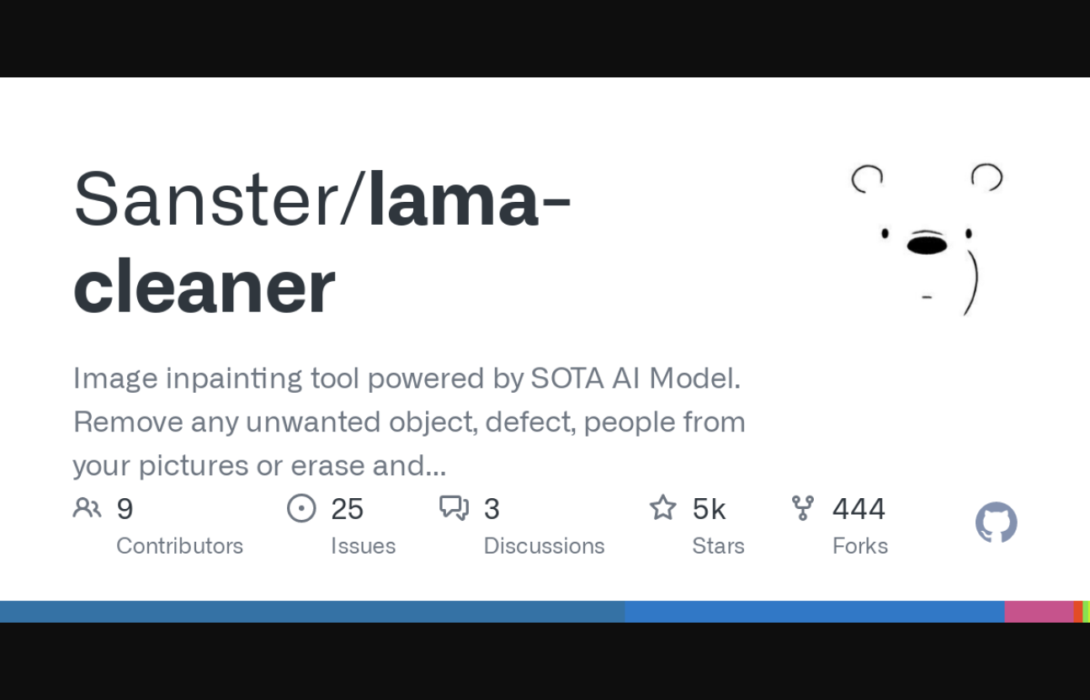This screenshot has width=1090, height=700.
Task: Select the "Discussions" label
Action: (544, 546)
